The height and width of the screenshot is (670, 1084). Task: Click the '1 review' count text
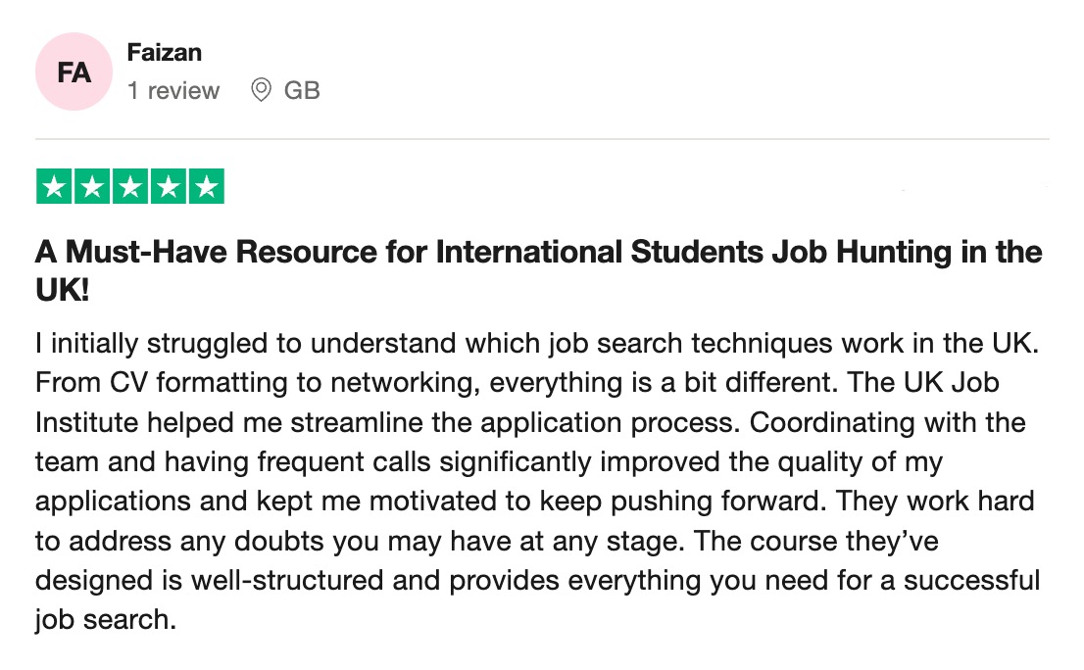[x=173, y=90]
